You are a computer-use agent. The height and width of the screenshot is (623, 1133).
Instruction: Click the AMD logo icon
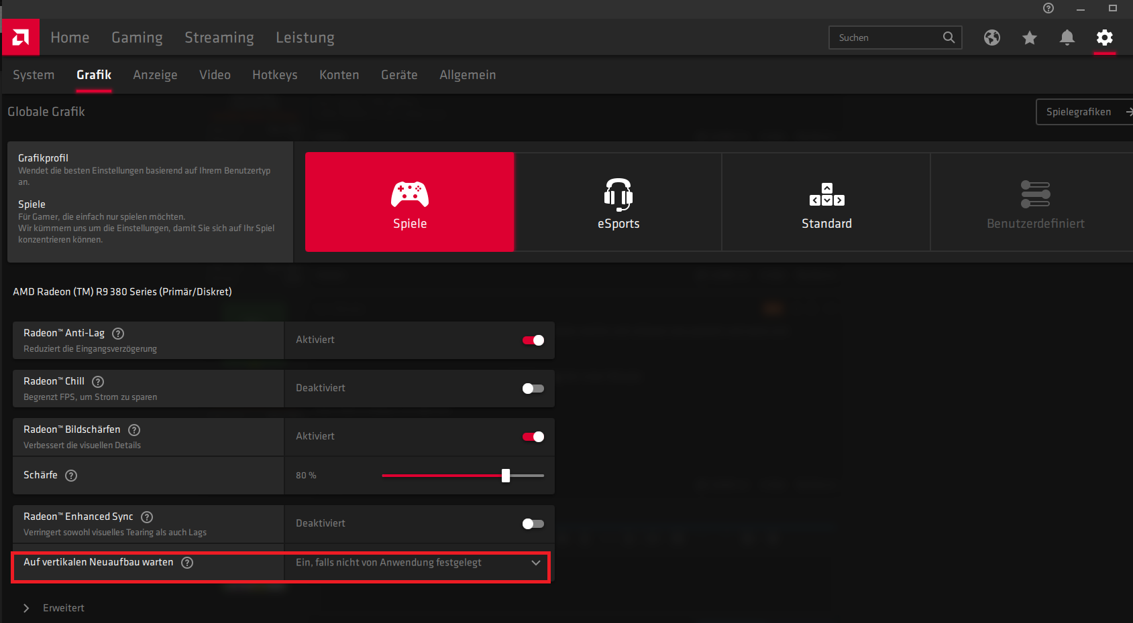(x=21, y=37)
